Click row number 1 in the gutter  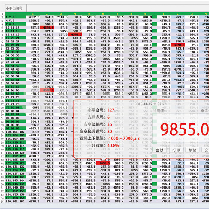(2, 14)
